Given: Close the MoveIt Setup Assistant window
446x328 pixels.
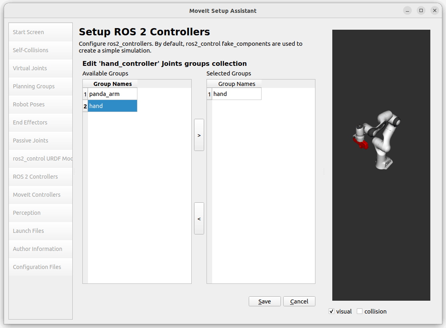Looking at the screenshot, I should pos(435,10).
